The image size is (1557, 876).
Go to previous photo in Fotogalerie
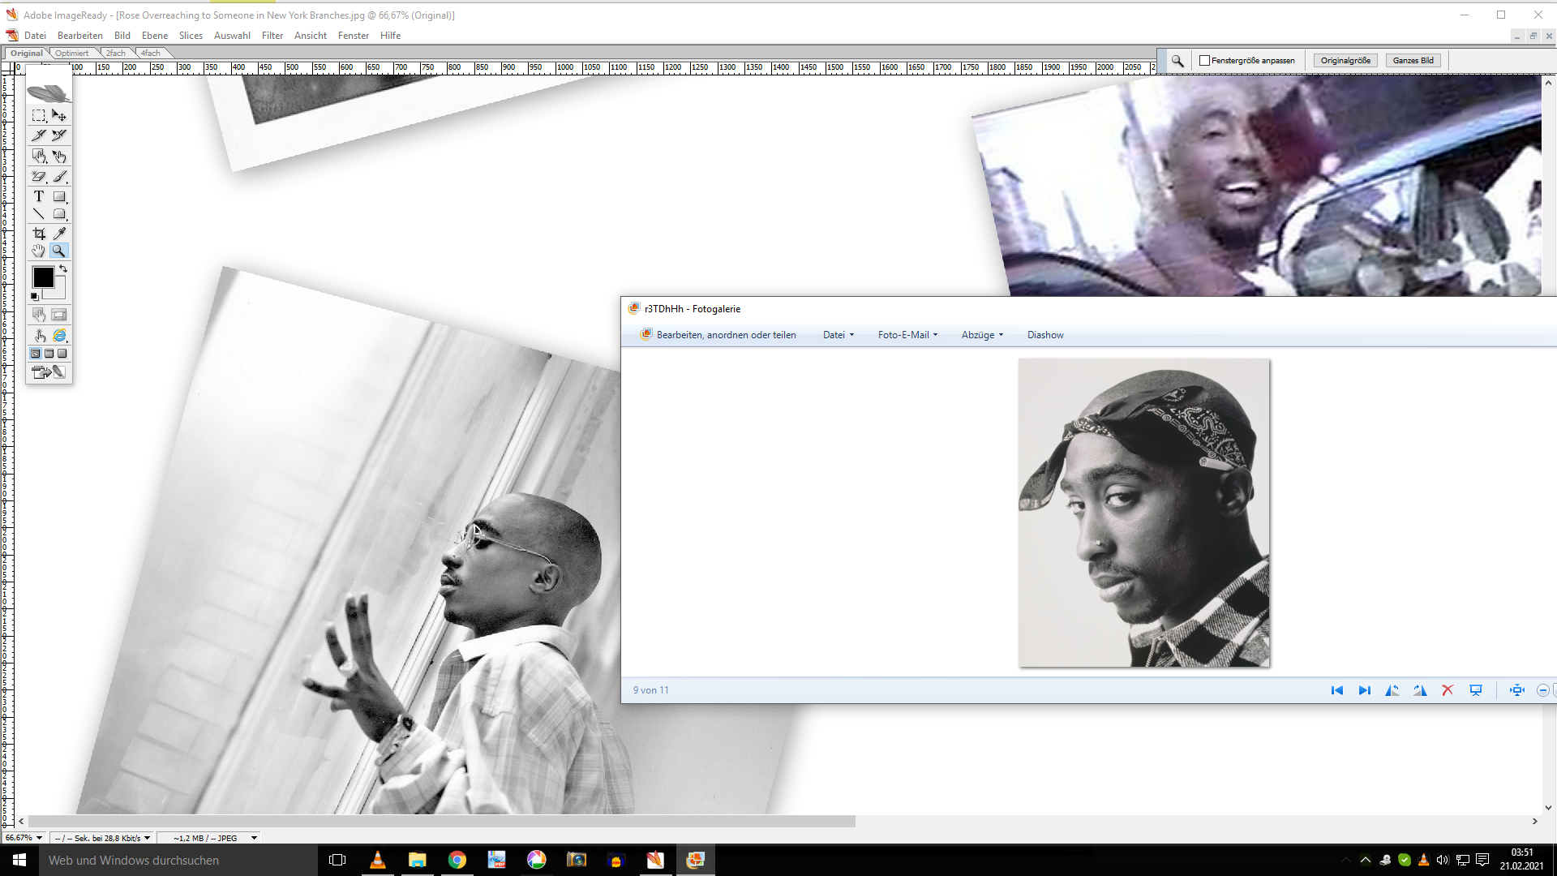(1337, 690)
